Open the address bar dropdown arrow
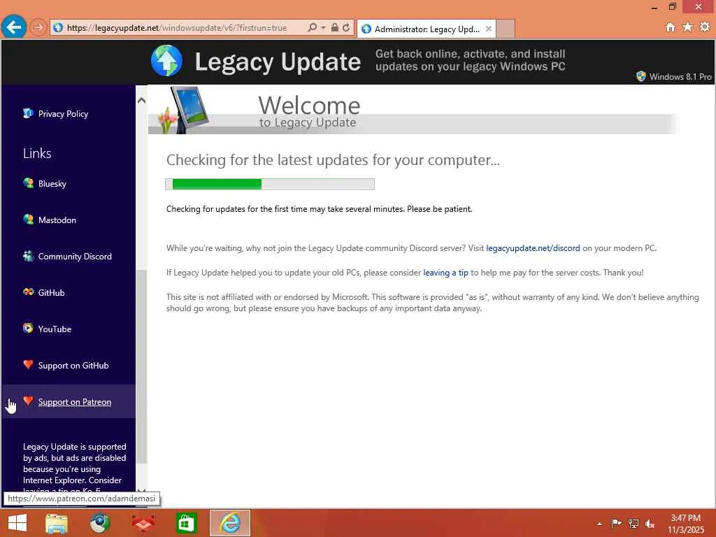 pyautogui.click(x=323, y=27)
